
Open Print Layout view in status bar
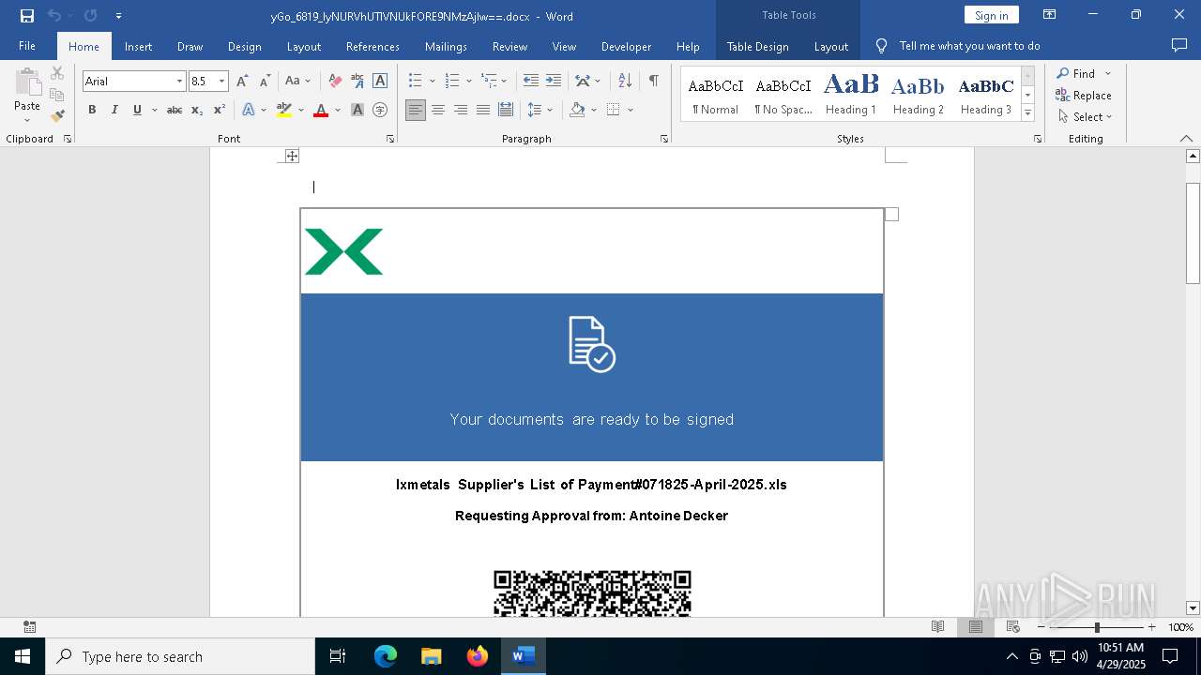pos(975,627)
